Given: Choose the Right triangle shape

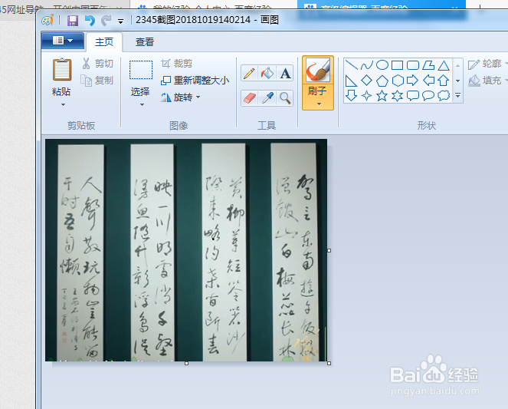Looking at the screenshot, I should pos(351,81).
